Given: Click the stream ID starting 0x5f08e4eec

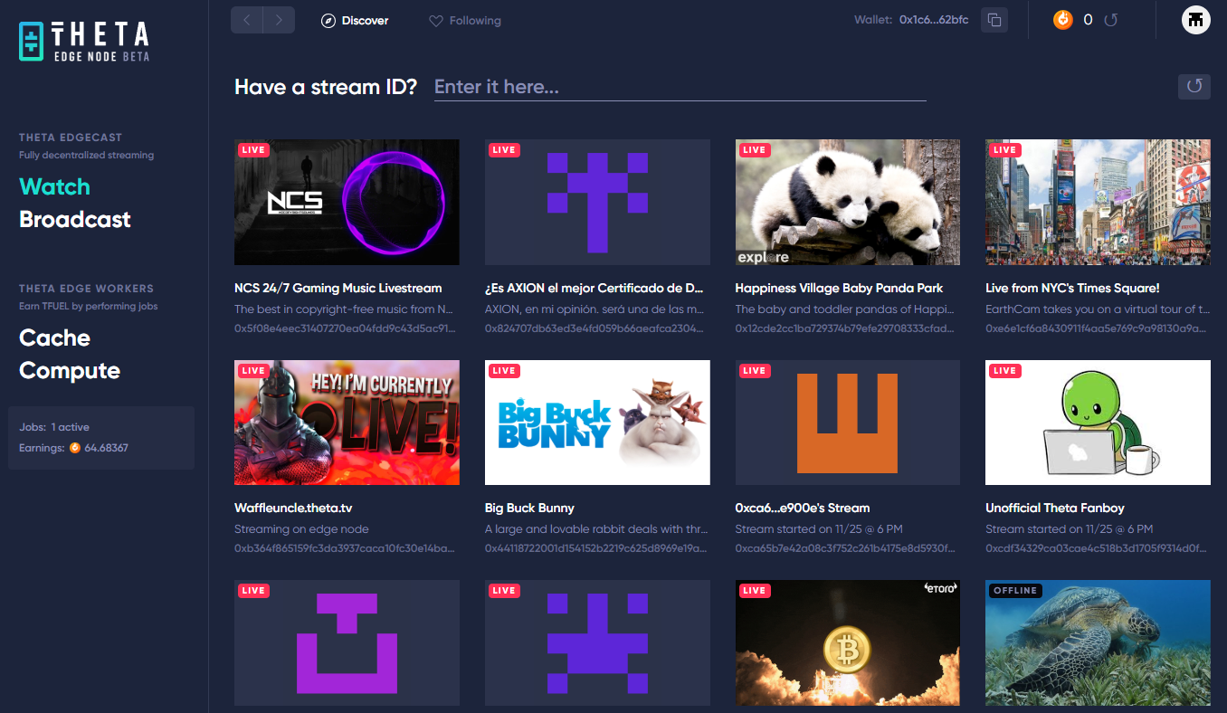Looking at the screenshot, I should 345,328.
